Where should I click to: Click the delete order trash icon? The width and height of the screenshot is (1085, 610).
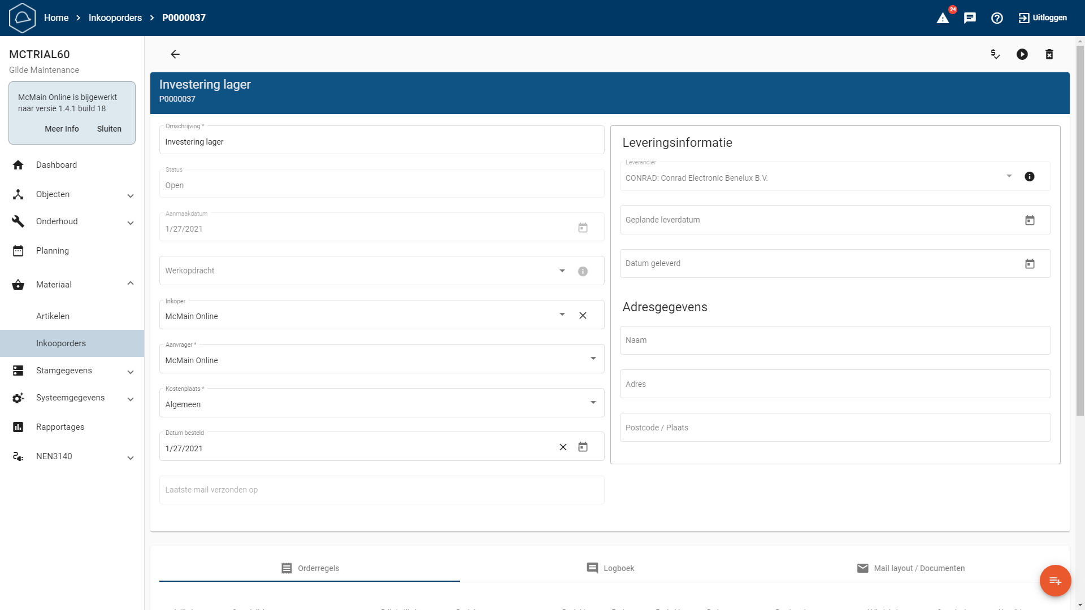(x=1049, y=54)
